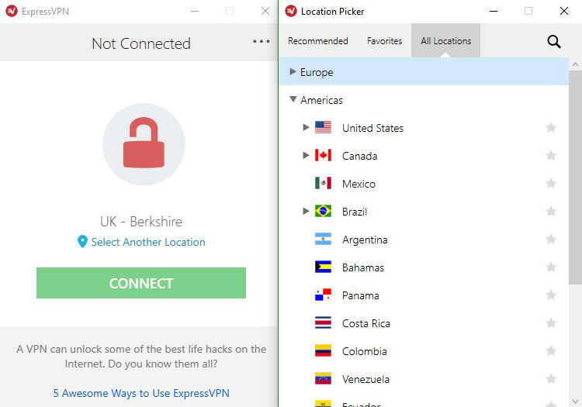
Task: Open the search magnifier in Location Picker
Action: tap(554, 42)
